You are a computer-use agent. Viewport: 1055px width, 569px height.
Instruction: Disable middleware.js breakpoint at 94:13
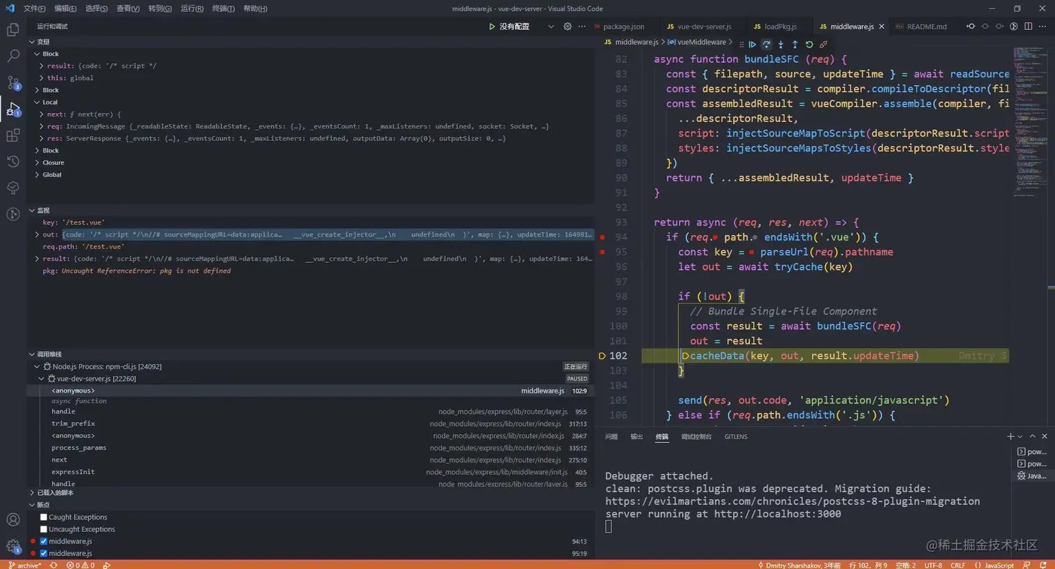pyautogui.click(x=43, y=541)
